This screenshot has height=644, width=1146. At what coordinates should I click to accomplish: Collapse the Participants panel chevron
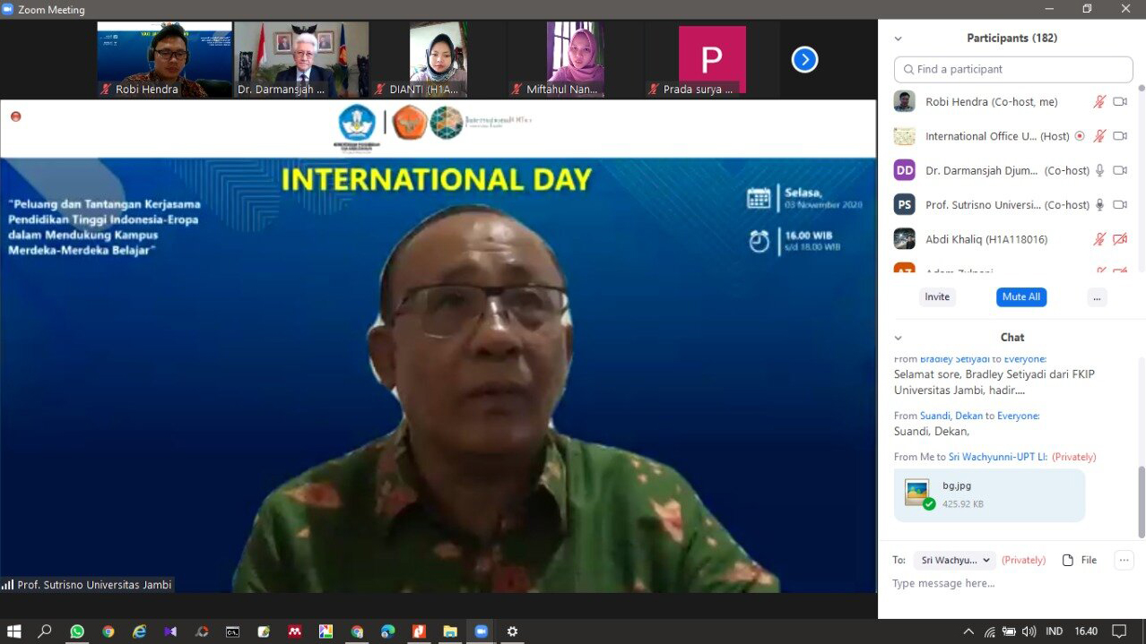[898, 39]
